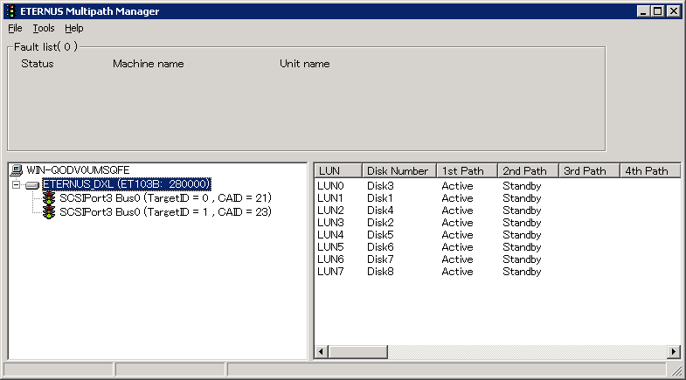Click the traffic light icon in title bar
This screenshot has height=380, width=686.
10,10
